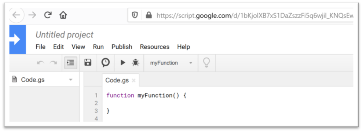Click the lightbulb icon in the toolbar
The image size is (362, 132).
coord(206,63)
